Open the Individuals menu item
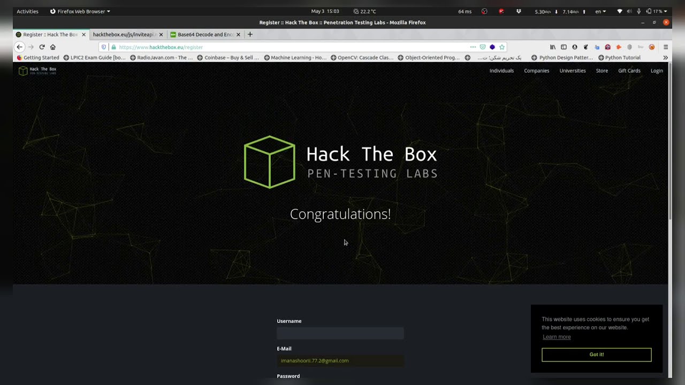Image resolution: width=685 pixels, height=385 pixels. pos(501,71)
